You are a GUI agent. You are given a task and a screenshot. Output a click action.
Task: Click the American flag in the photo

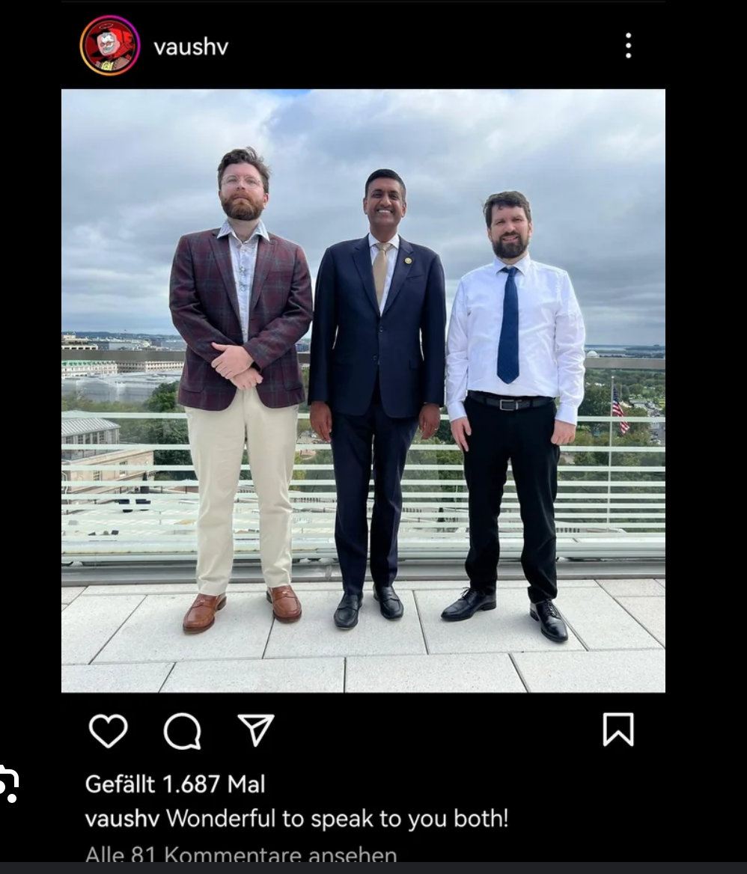click(620, 410)
